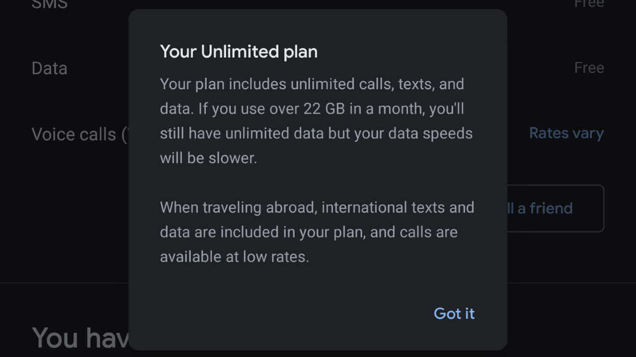Open the Rates vary link

pos(566,133)
